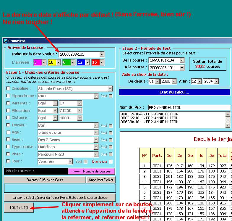Tick the Allocation criterion checkbox
The width and height of the screenshot is (232, 221).
[8, 111]
